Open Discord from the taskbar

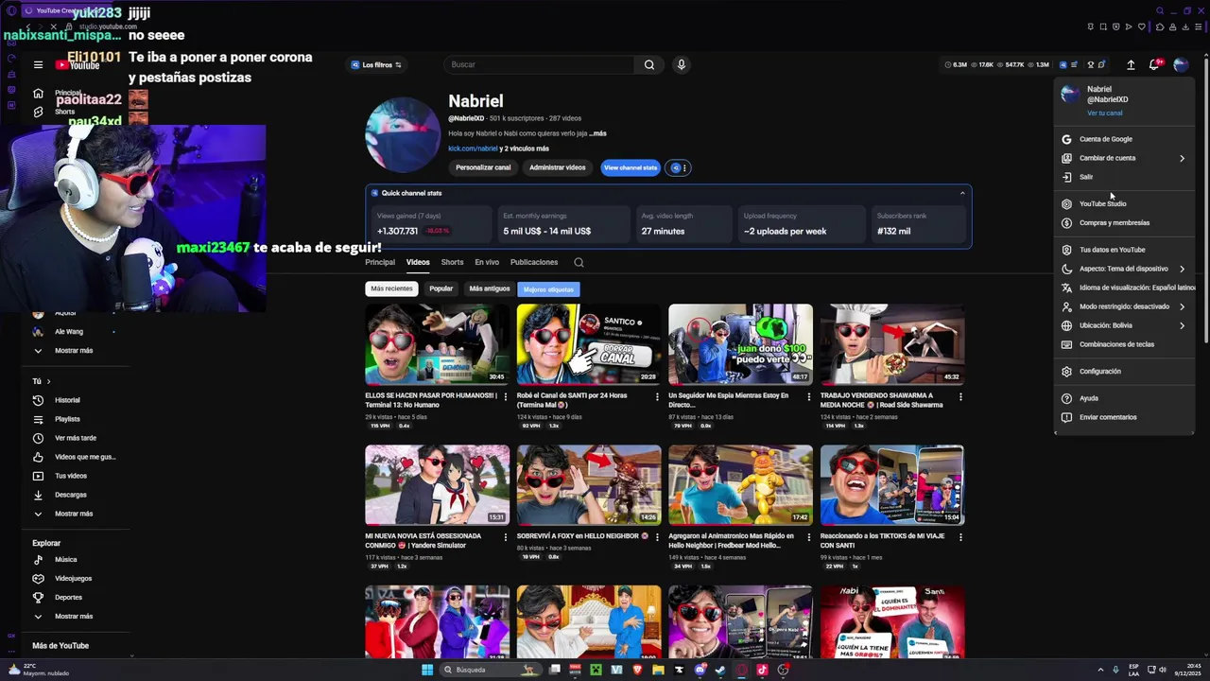[x=700, y=670]
